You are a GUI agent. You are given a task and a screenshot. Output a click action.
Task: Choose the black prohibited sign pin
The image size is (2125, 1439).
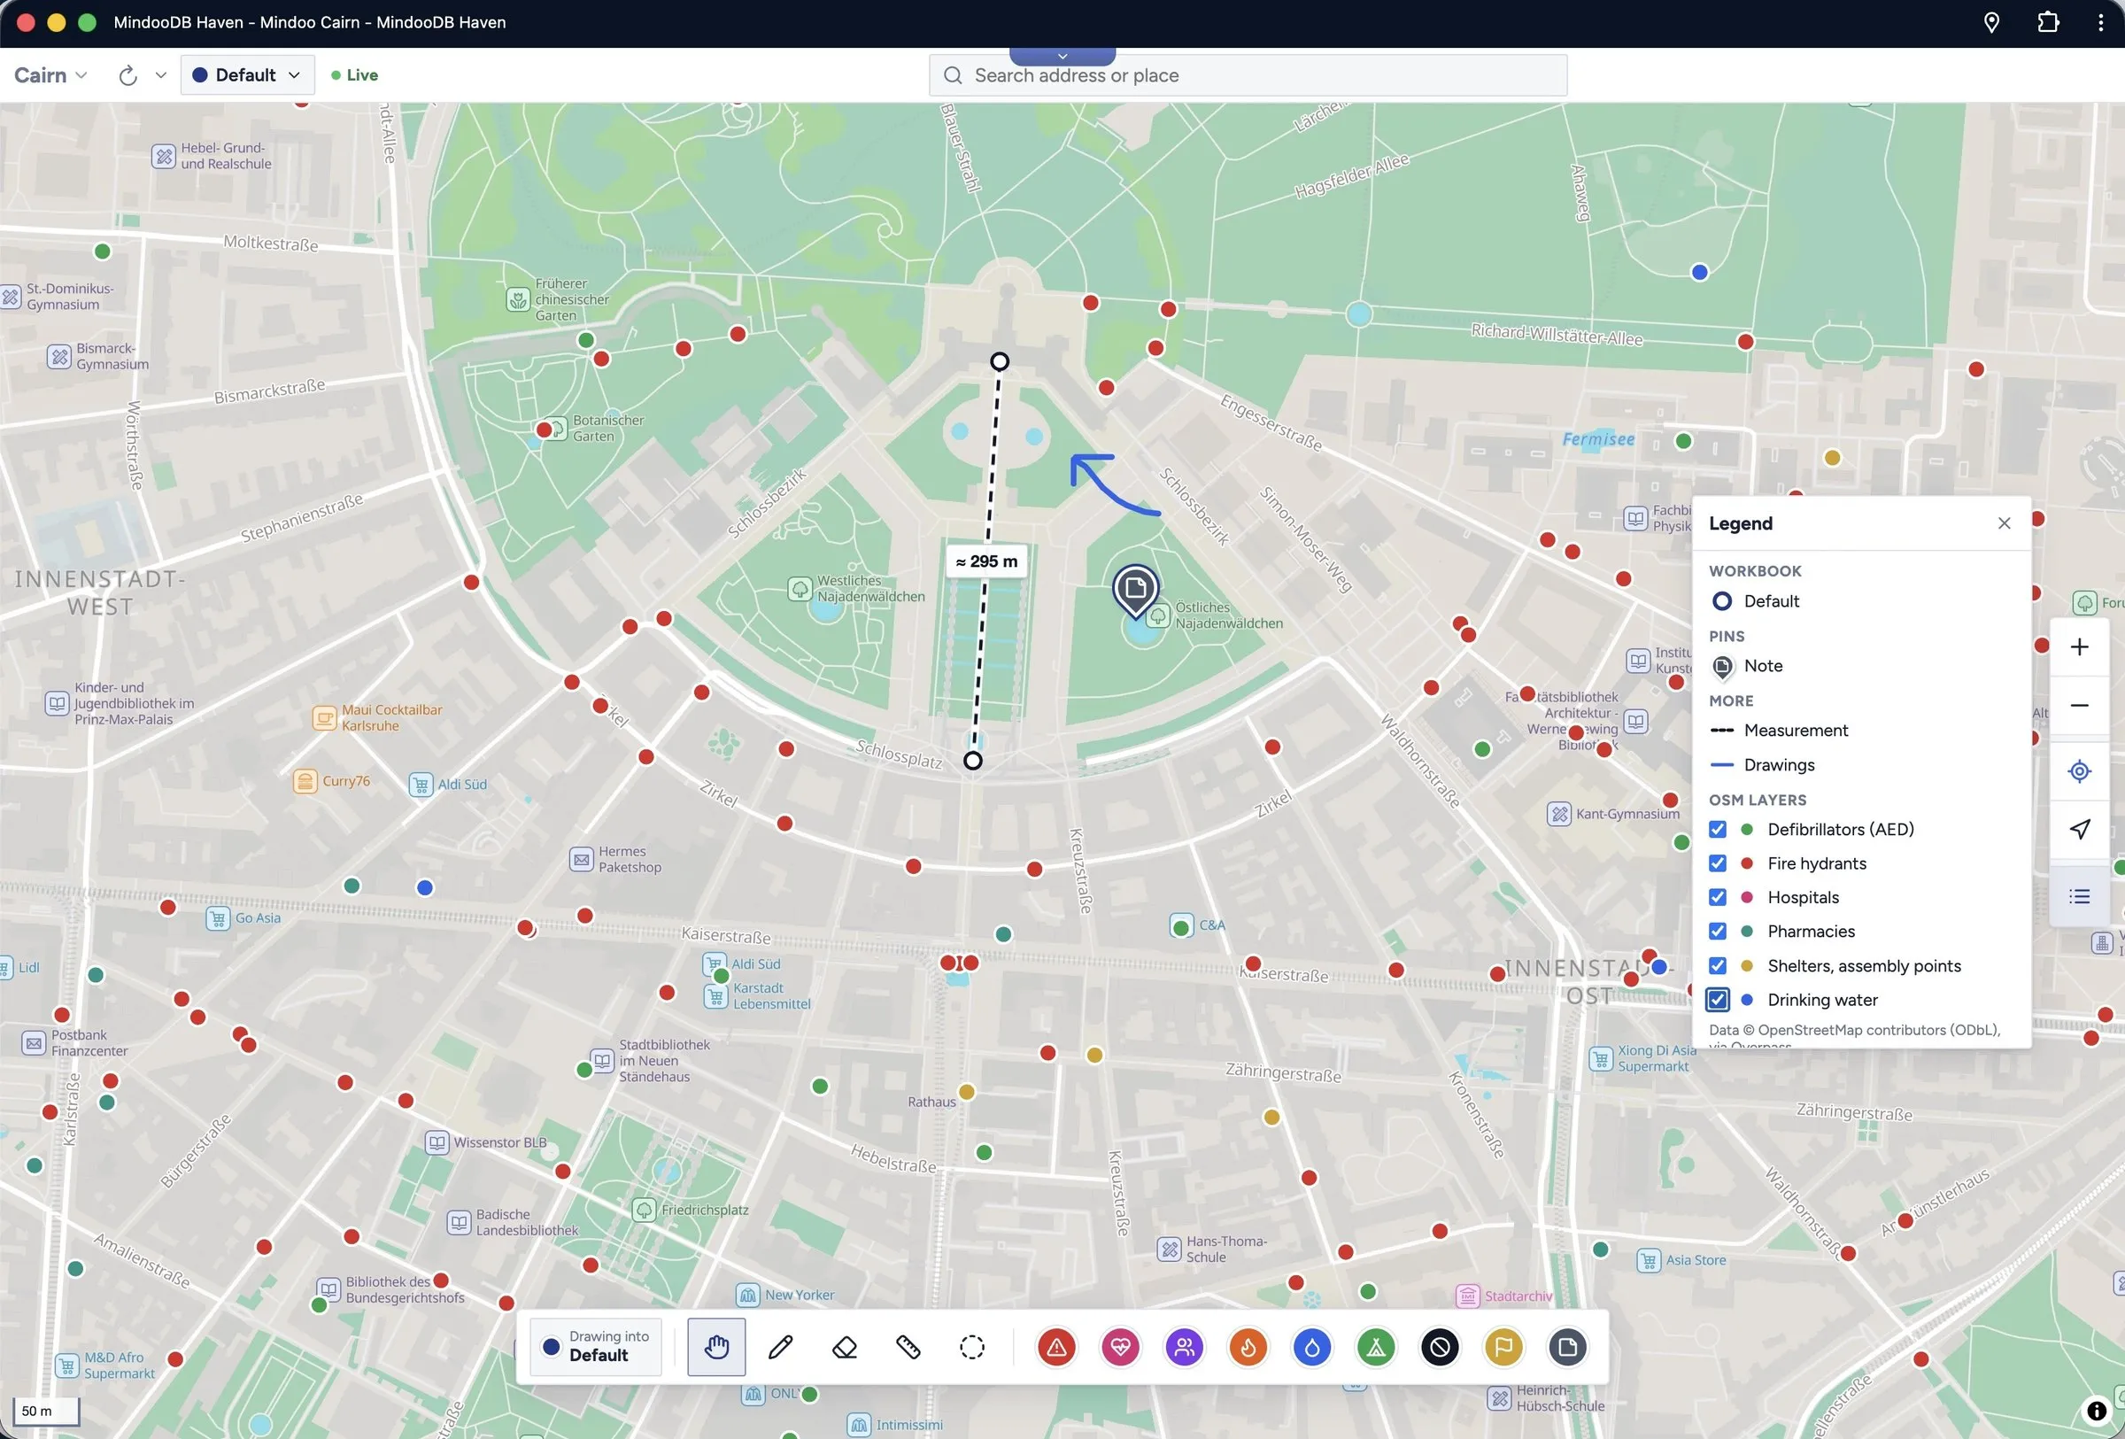tap(1441, 1347)
